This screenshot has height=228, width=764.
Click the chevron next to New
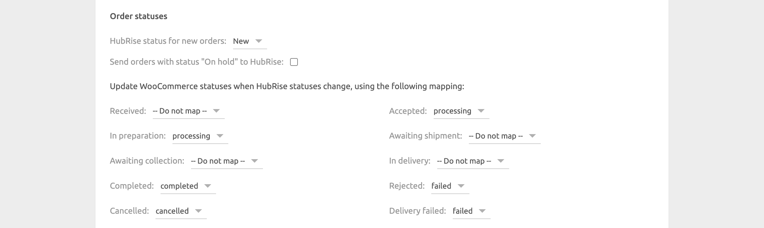coord(259,42)
